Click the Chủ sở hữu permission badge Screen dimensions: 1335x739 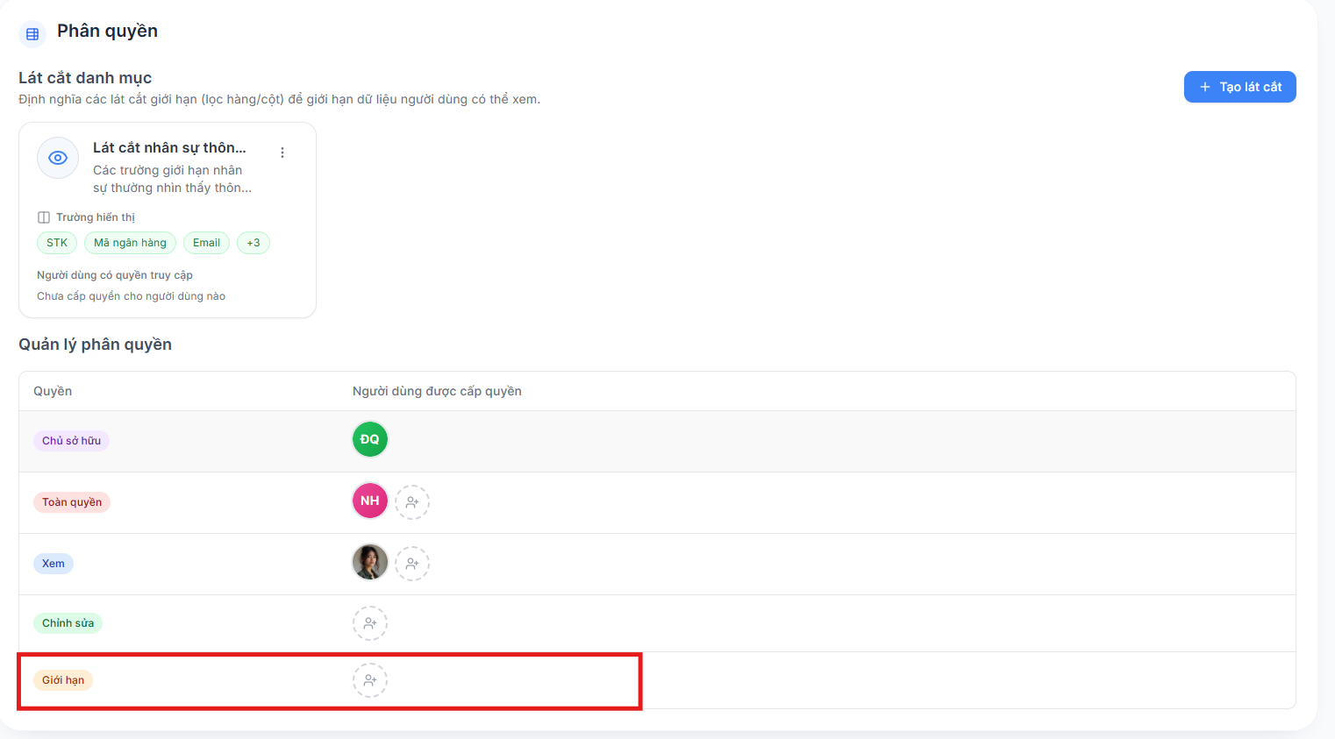tap(71, 441)
